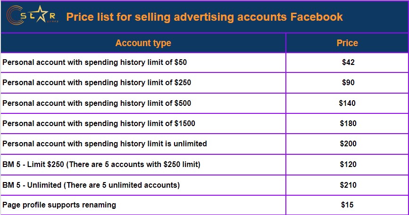Select the Page profile supports renaming row
The width and height of the screenshot is (409, 215).
[x=59, y=205]
